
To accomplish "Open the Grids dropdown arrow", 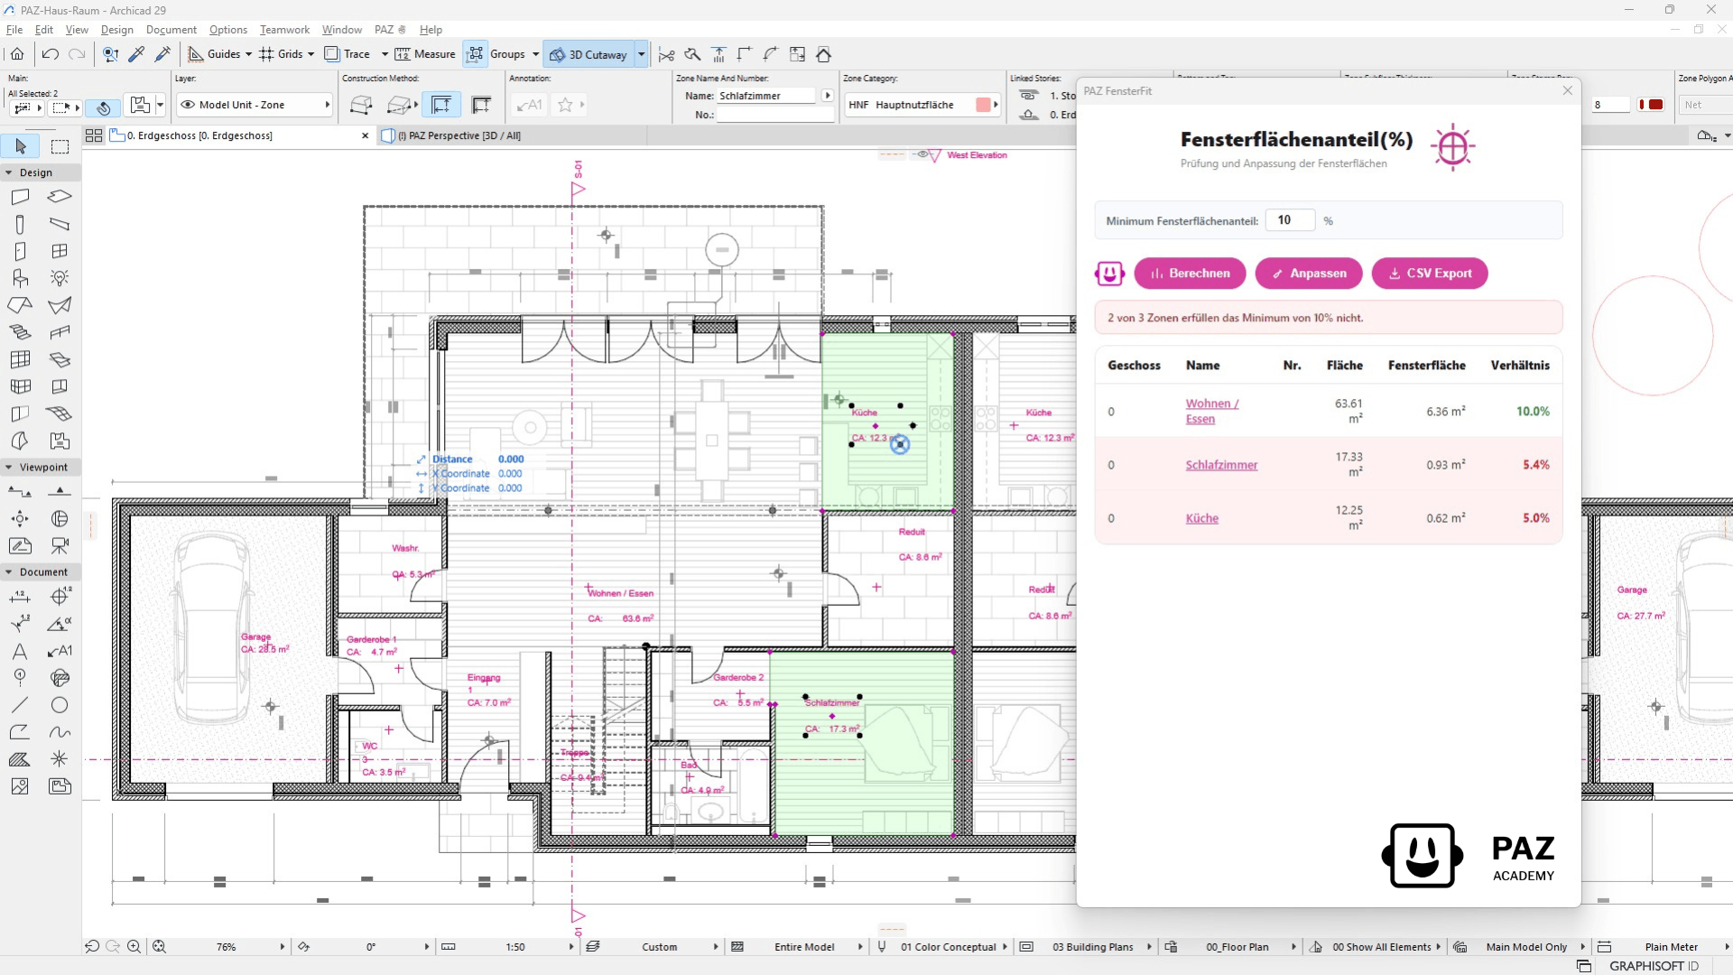I will [x=310, y=54].
